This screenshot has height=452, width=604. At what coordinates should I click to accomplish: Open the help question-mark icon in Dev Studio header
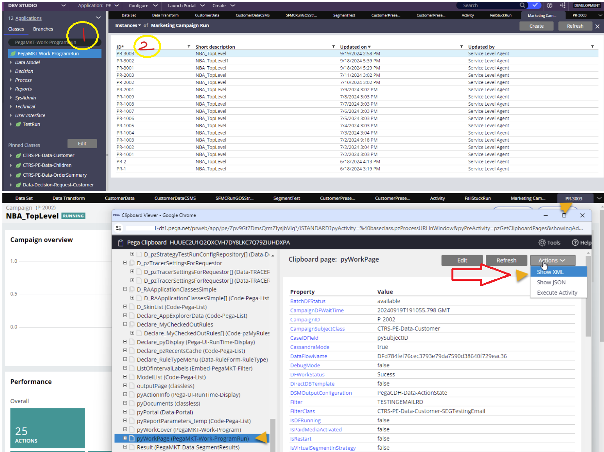click(549, 5)
